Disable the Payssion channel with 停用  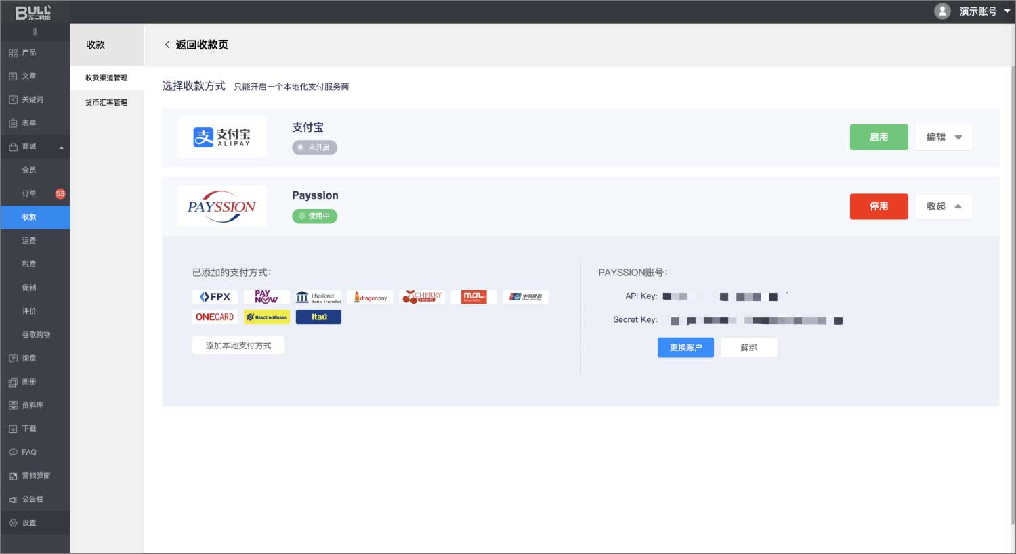click(879, 206)
